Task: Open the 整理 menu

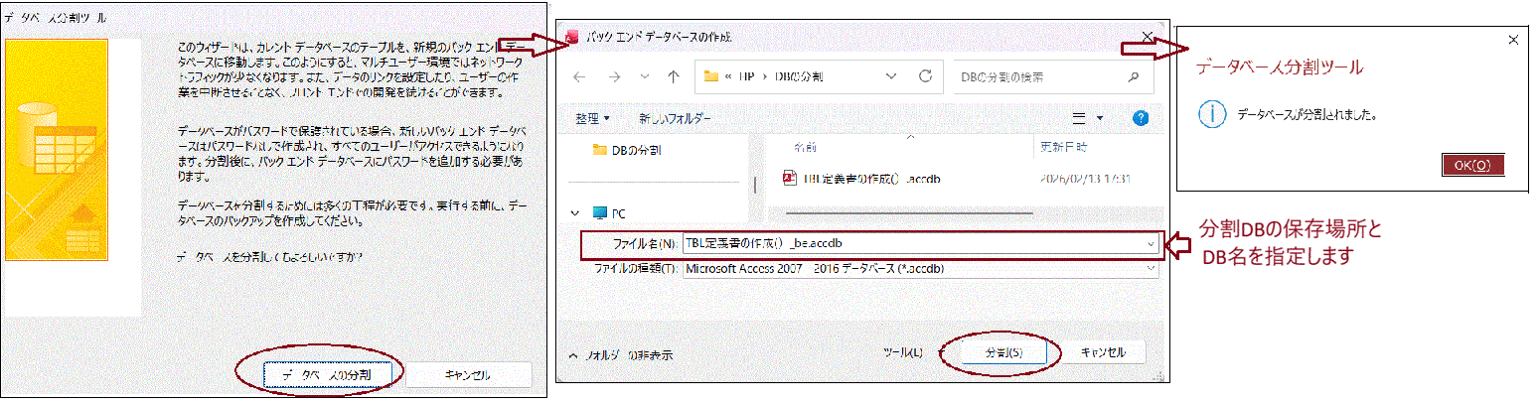Action: tap(592, 118)
